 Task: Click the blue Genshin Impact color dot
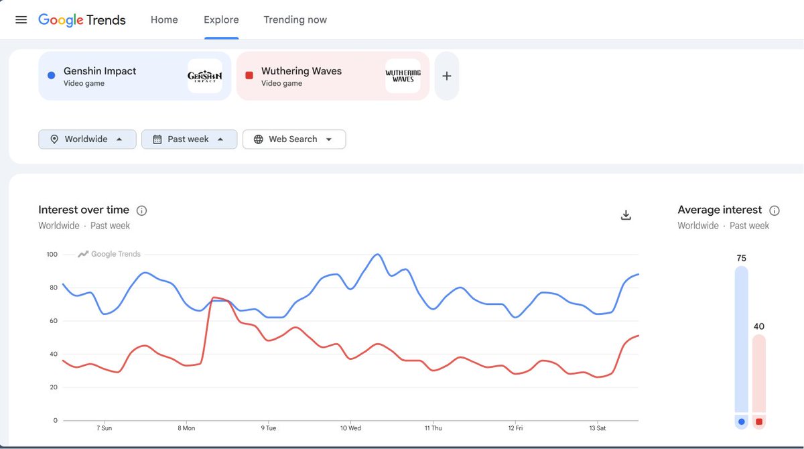coord(51,76)
